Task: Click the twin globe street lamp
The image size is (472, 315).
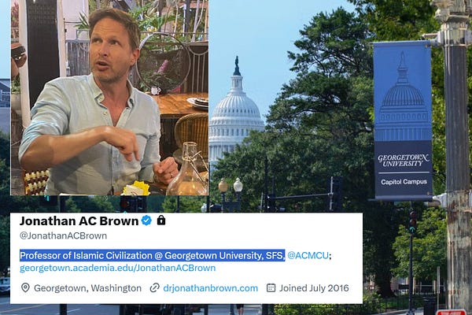Action: point(230,187)
